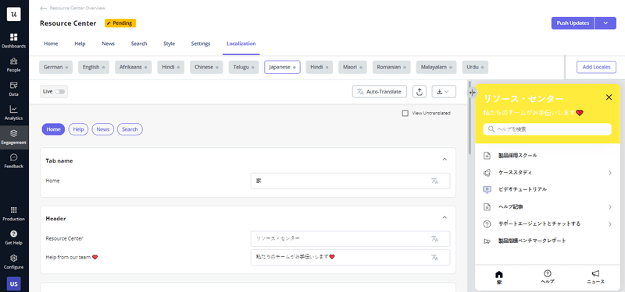
Task: Toggle the Live switch
Action: click(60, 92)
